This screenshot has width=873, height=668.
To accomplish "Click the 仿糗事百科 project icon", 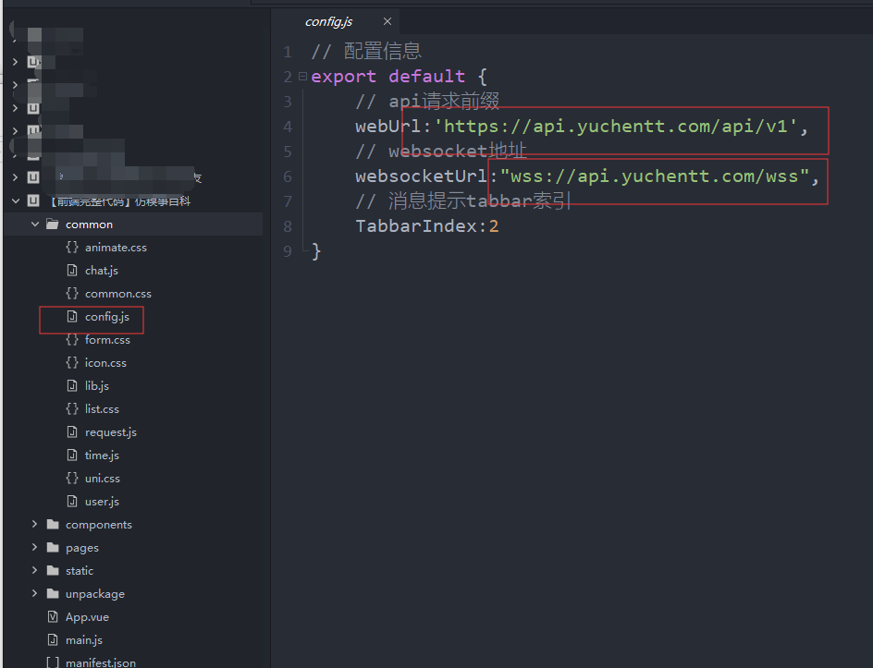I will click(33, 200).
